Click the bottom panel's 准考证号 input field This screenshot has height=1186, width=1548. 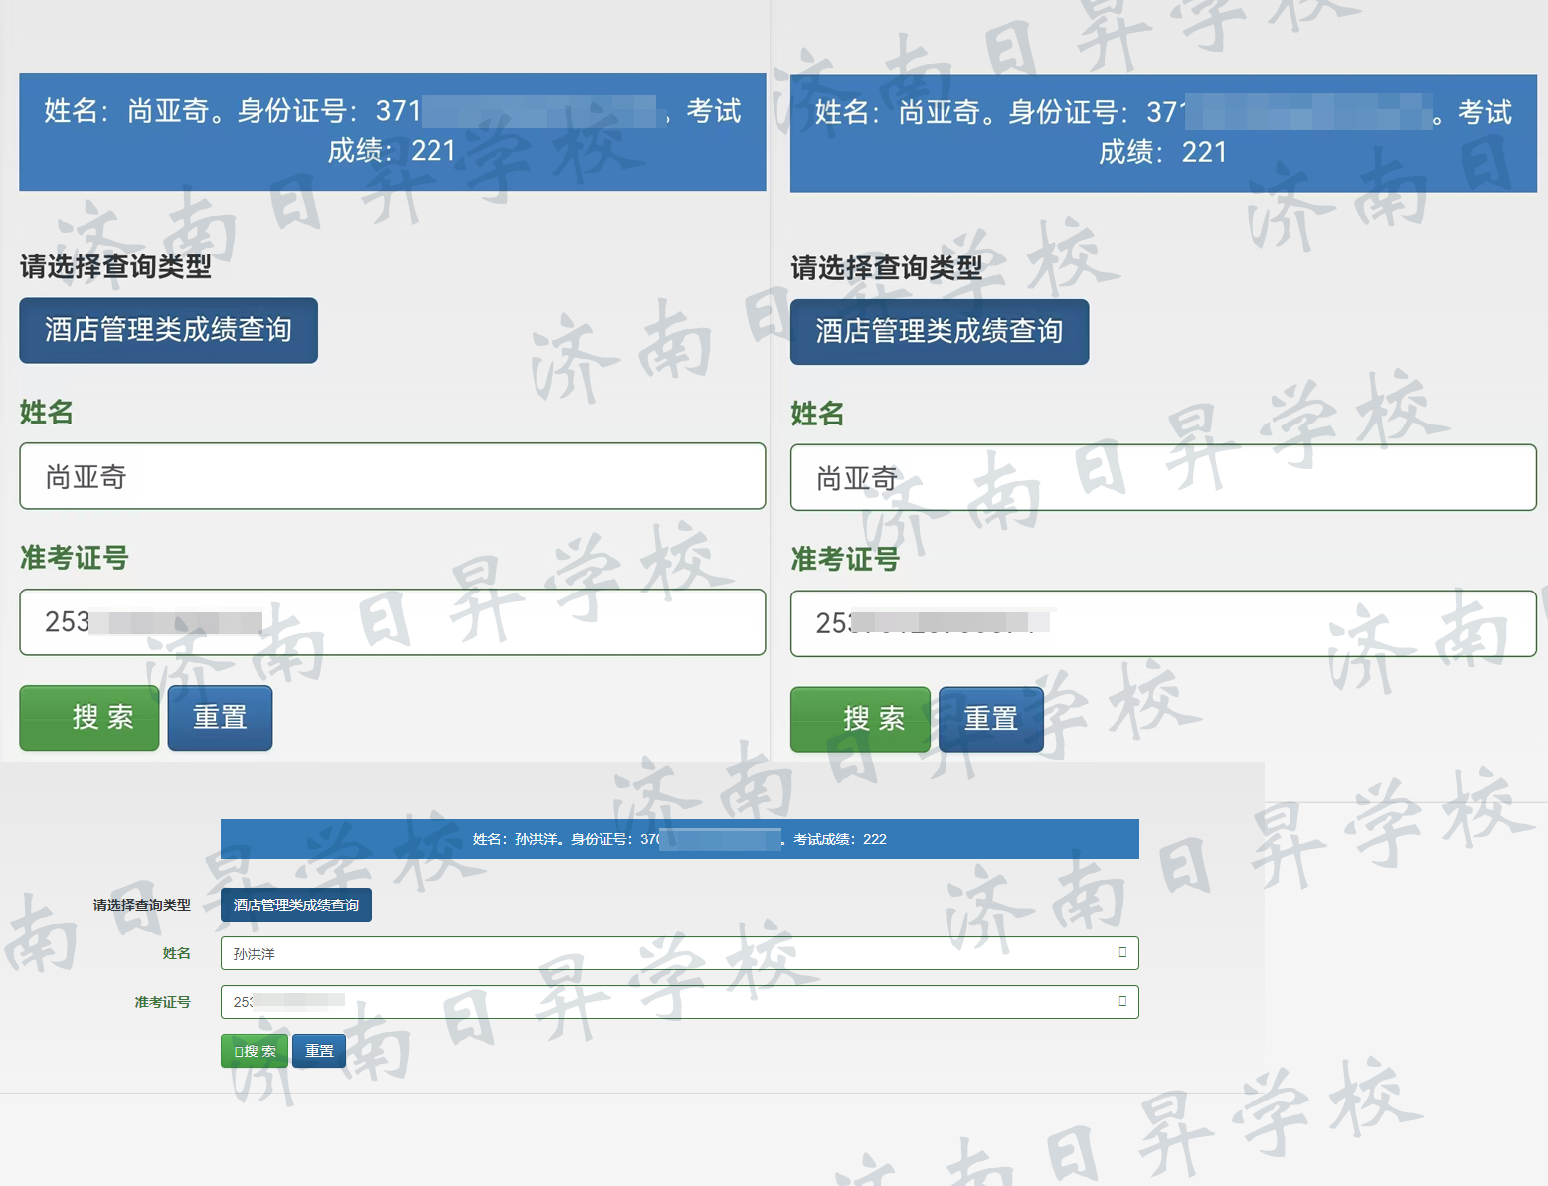[x=680, y=1002]
